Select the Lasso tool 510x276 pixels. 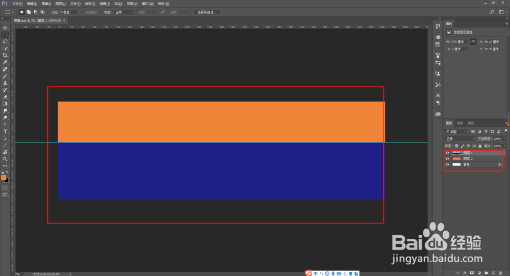click(5, 41)
